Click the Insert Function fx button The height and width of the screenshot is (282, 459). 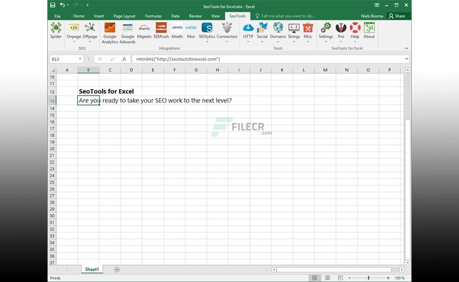(124, 59)
